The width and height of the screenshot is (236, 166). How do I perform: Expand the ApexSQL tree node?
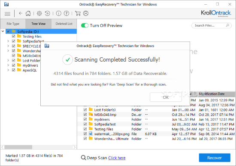[x=8, y=70]
